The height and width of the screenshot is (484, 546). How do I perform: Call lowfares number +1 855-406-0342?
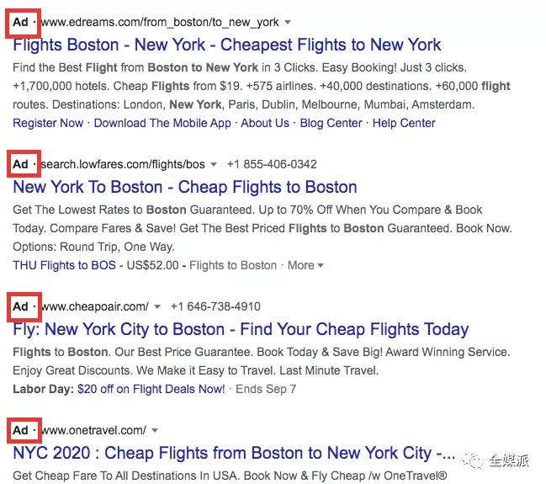coord(272,164)
